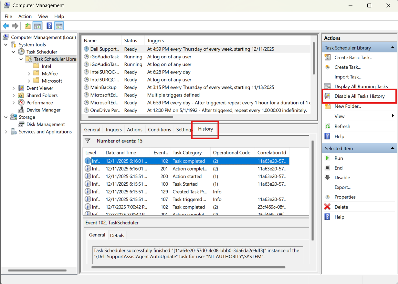
Task: Click Help under Selected Item section
Action: tap(339, 217)
